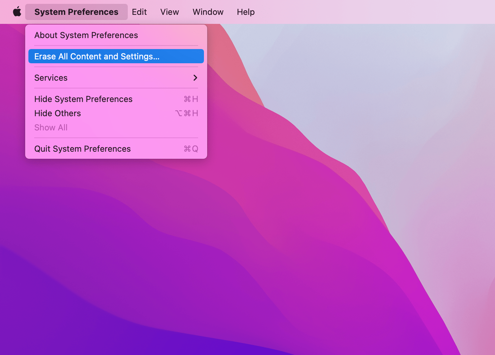Select About System Preferences
The image size is (495, 355).
coord(86,35)
